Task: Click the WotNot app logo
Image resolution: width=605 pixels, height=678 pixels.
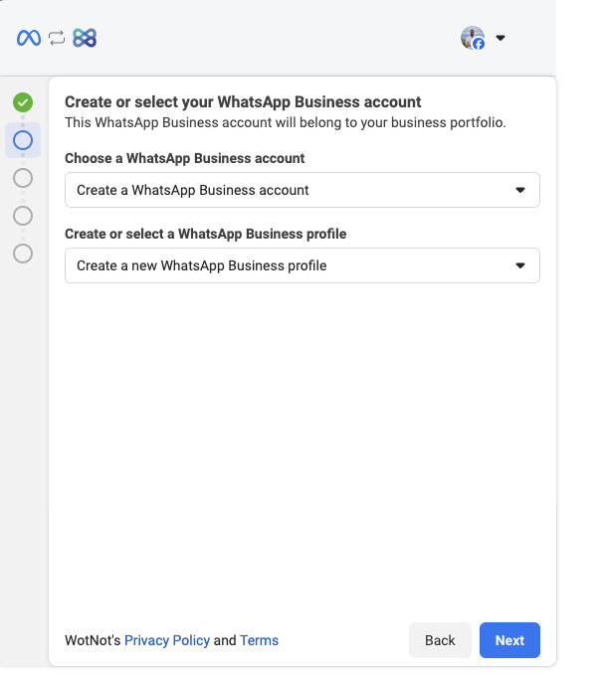Action: click(x=85, y=38)
